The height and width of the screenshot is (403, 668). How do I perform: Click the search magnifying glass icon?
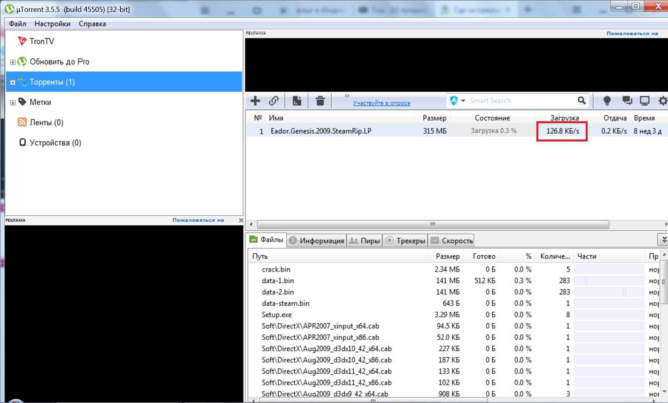coord(581,101)
